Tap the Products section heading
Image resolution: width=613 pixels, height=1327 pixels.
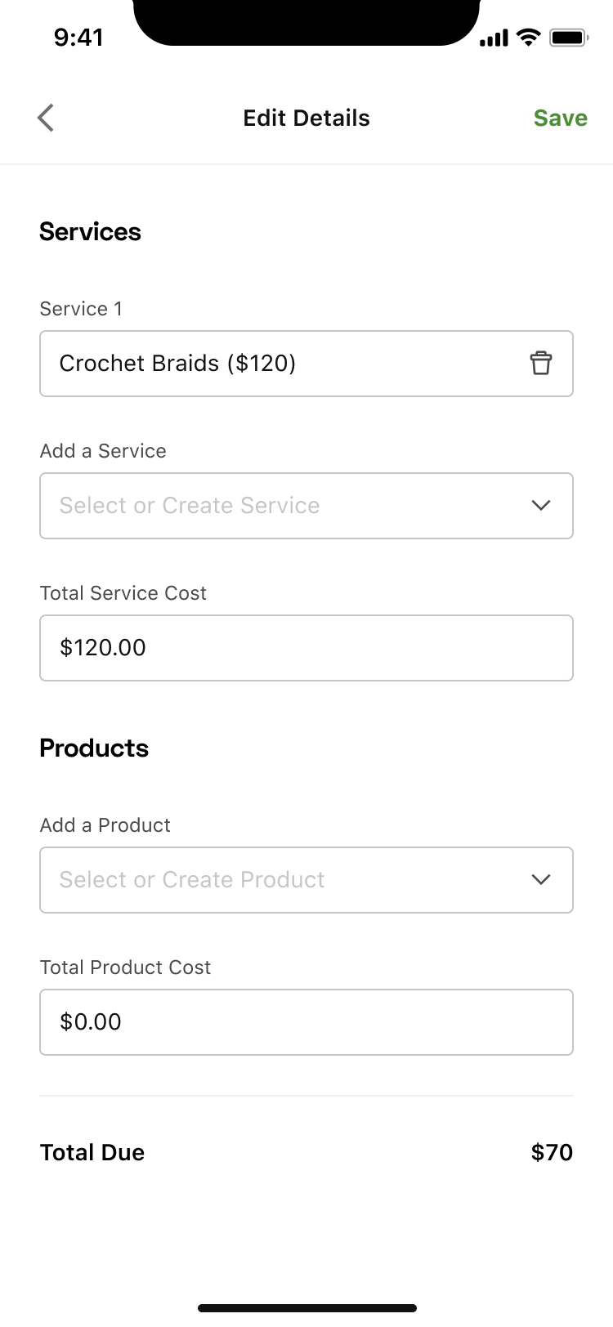94,748
